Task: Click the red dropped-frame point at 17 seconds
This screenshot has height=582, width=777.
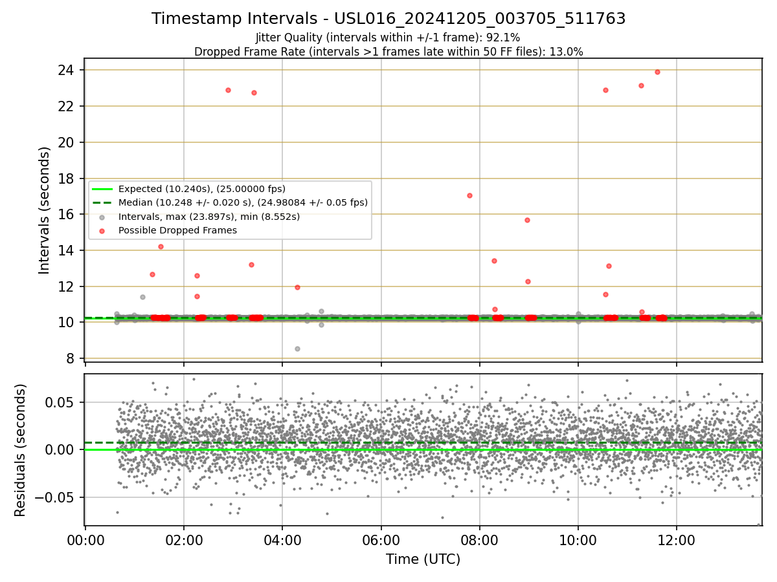Action: (469, 195)
